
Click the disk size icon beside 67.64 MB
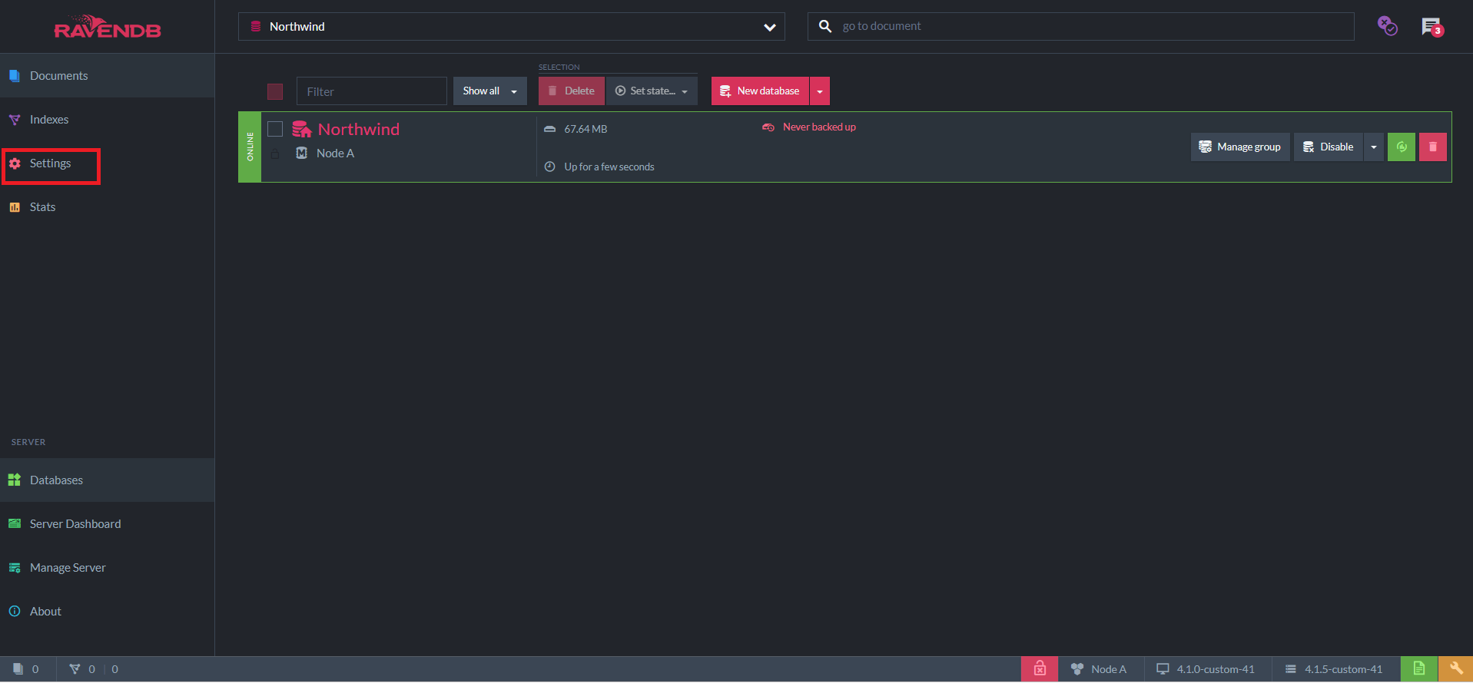(x=549, y=129)
